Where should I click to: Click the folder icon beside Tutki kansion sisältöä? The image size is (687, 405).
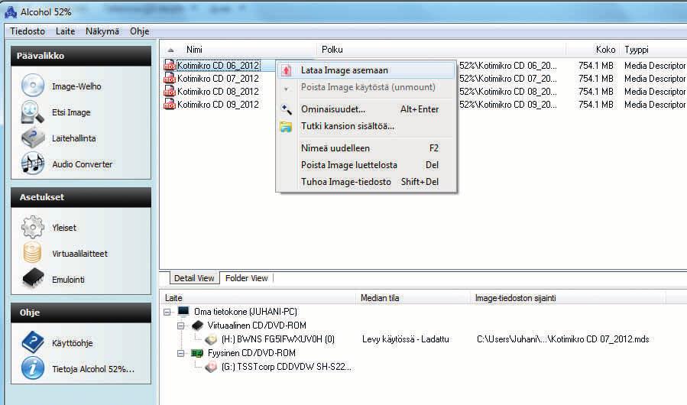pyautogui.click(x=286, y=127)
